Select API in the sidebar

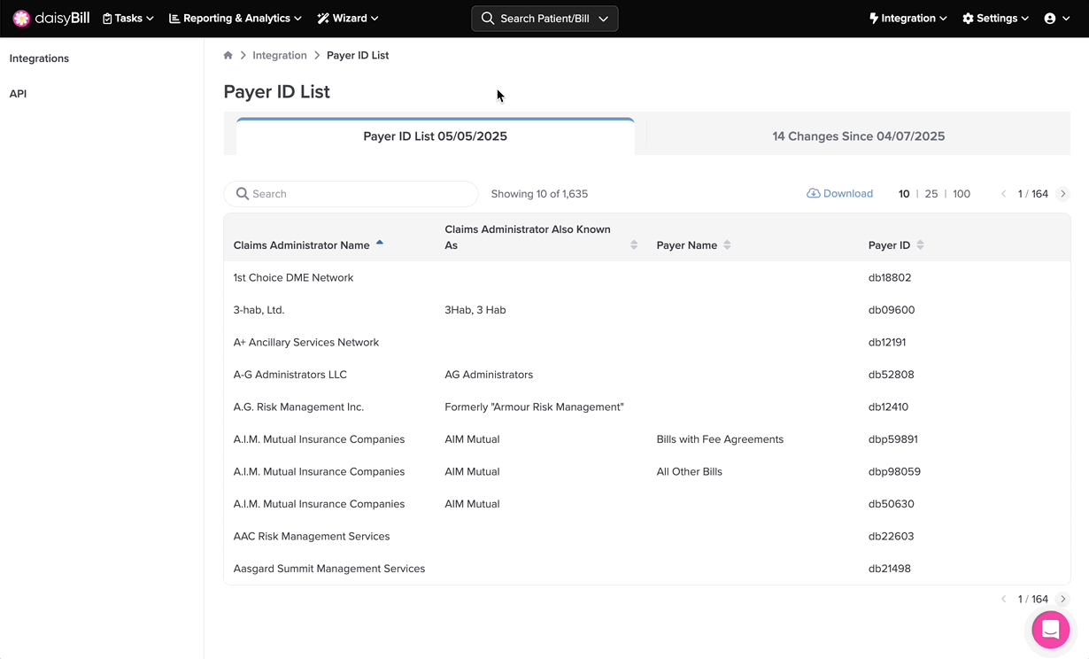(x=18, y=94)
